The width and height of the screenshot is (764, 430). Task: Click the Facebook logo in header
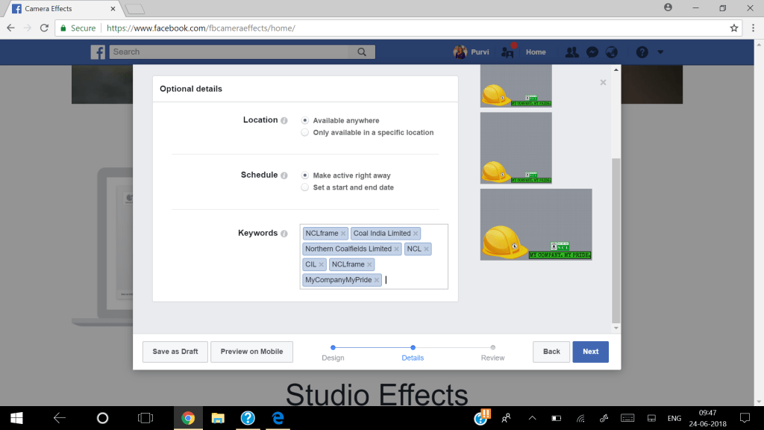(98, 52)
